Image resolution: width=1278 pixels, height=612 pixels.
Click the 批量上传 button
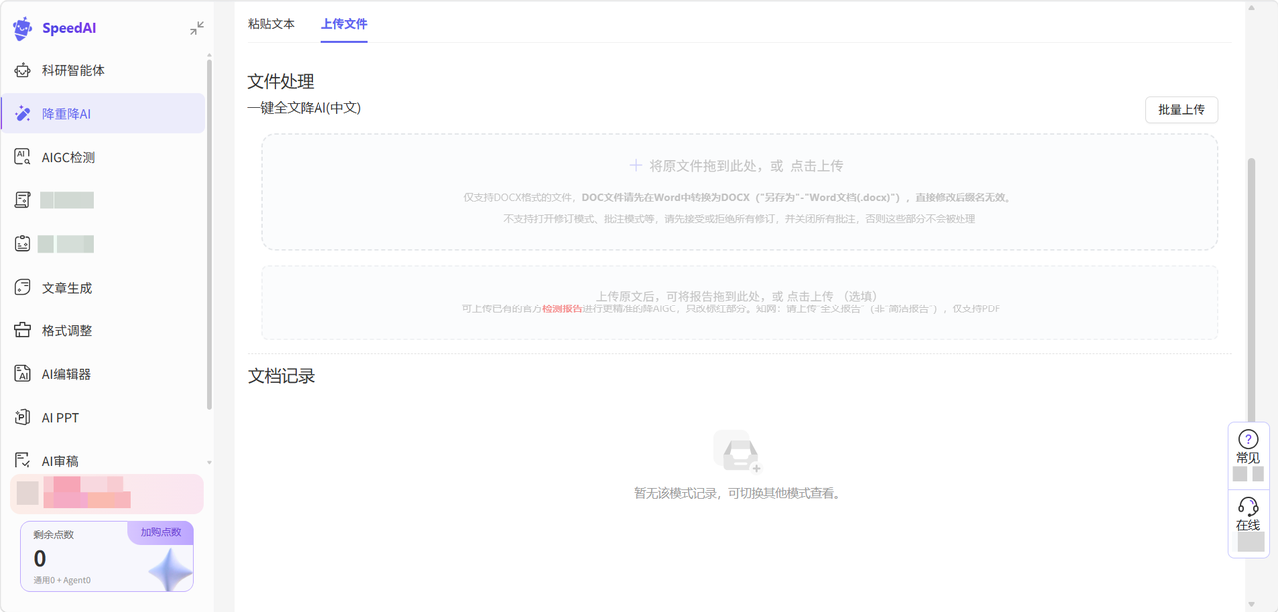point(1181,110)
